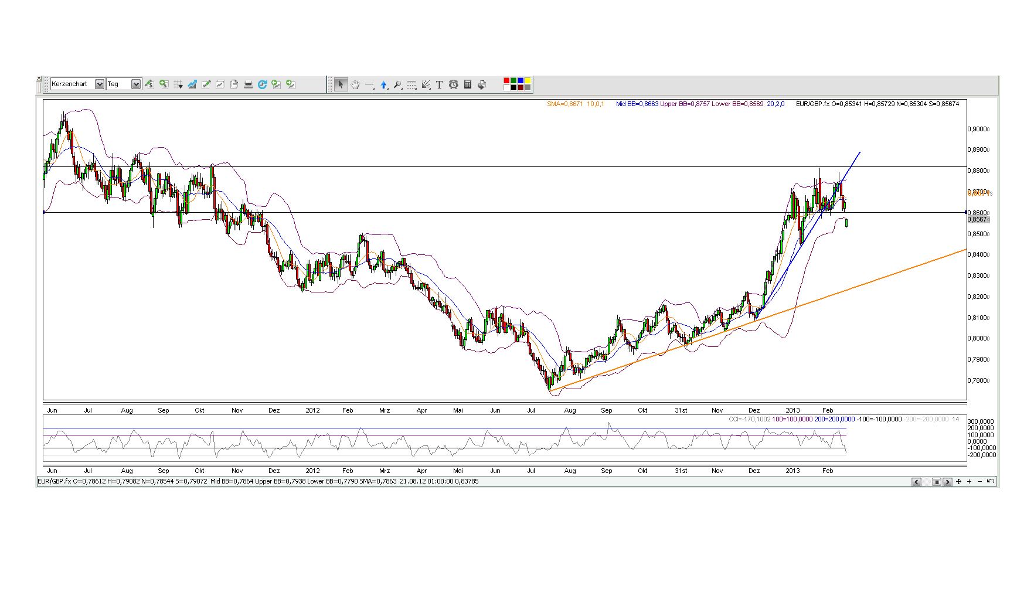Click the CCI=-170,1002 indicator label
The width and height of the screenshot is (1034, 606).
[750, 420]
